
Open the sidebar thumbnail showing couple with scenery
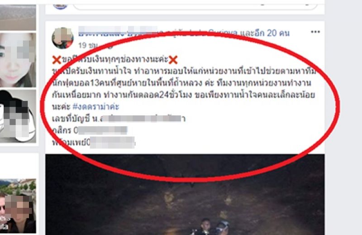(18, 206)
